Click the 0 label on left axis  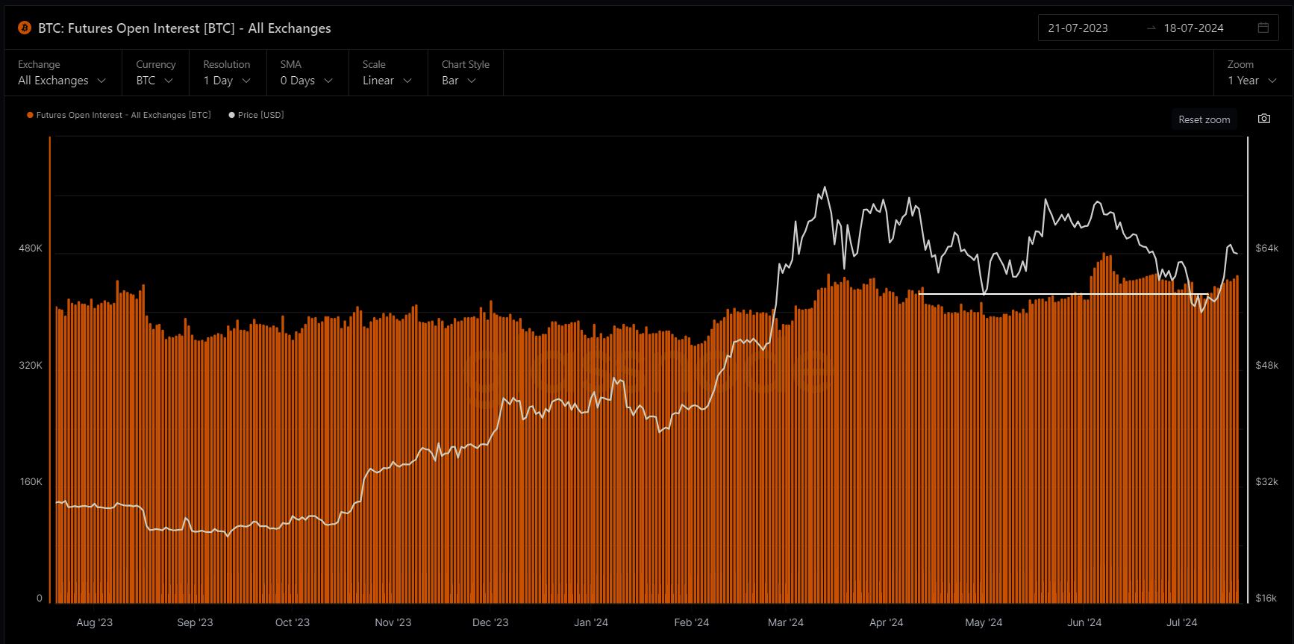tap(40, 598)
